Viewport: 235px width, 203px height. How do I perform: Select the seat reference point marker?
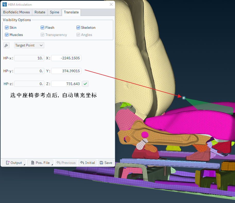tap(184, 98)
